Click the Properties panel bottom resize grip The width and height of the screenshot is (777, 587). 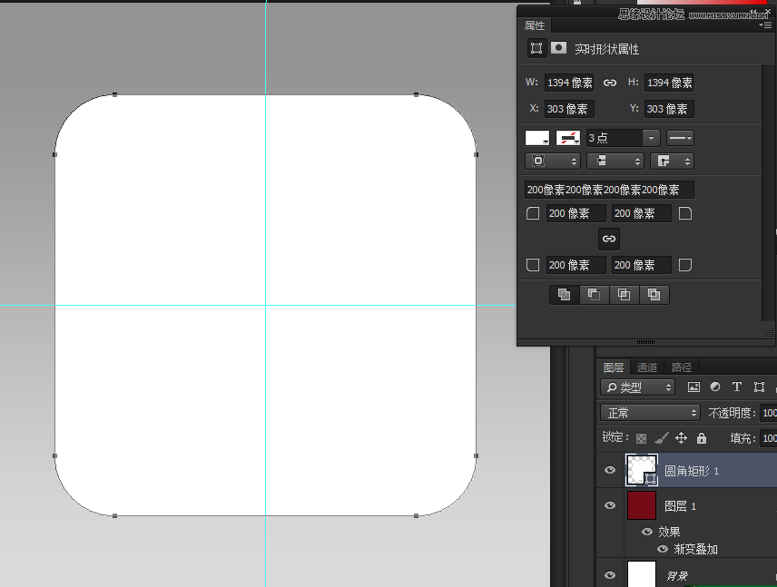coord(645,342)
